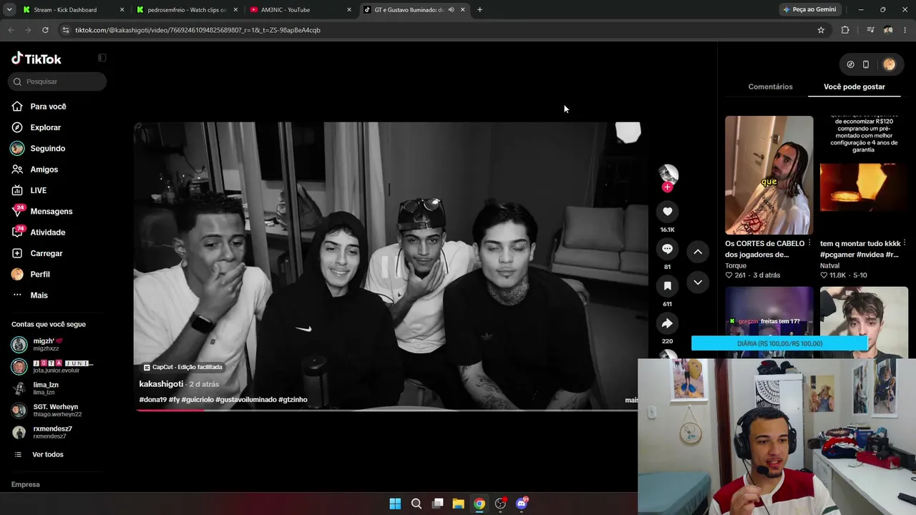Image resolution: width=916 pixels, height=515 pixels.
Task: Open more options for Os CORTES de CABELO
Action: pyautogui.click(x=809, y=243)
